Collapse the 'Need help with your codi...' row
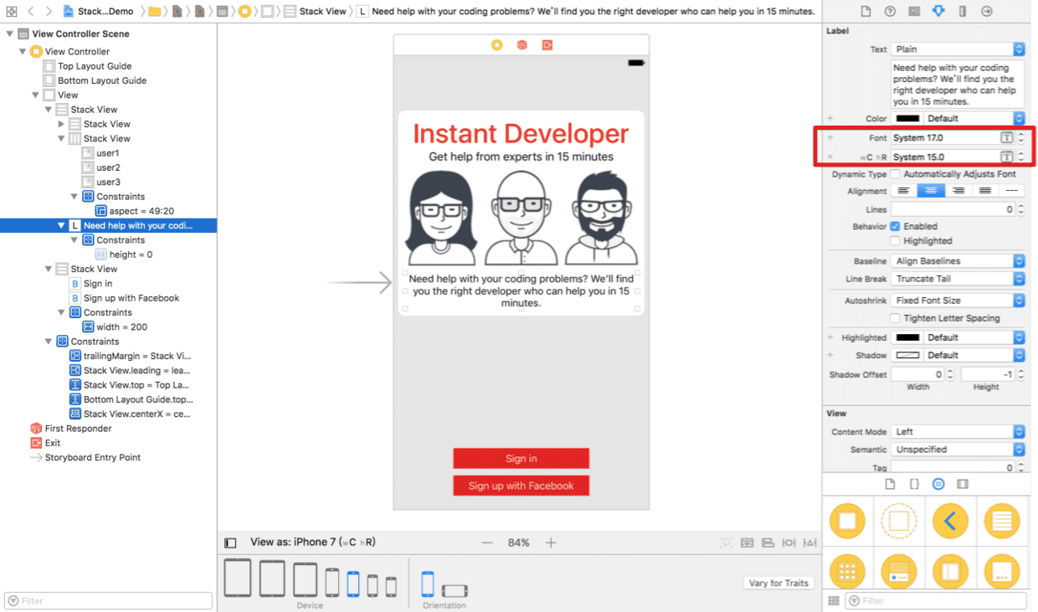The image size is (1038, 612). pyautogui.click(x=61, y=226)
